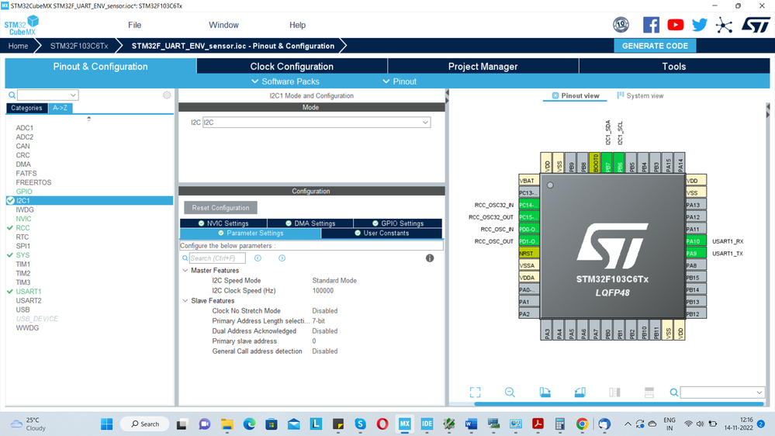
Task: Open category settings gear icon
Action: 167,95
